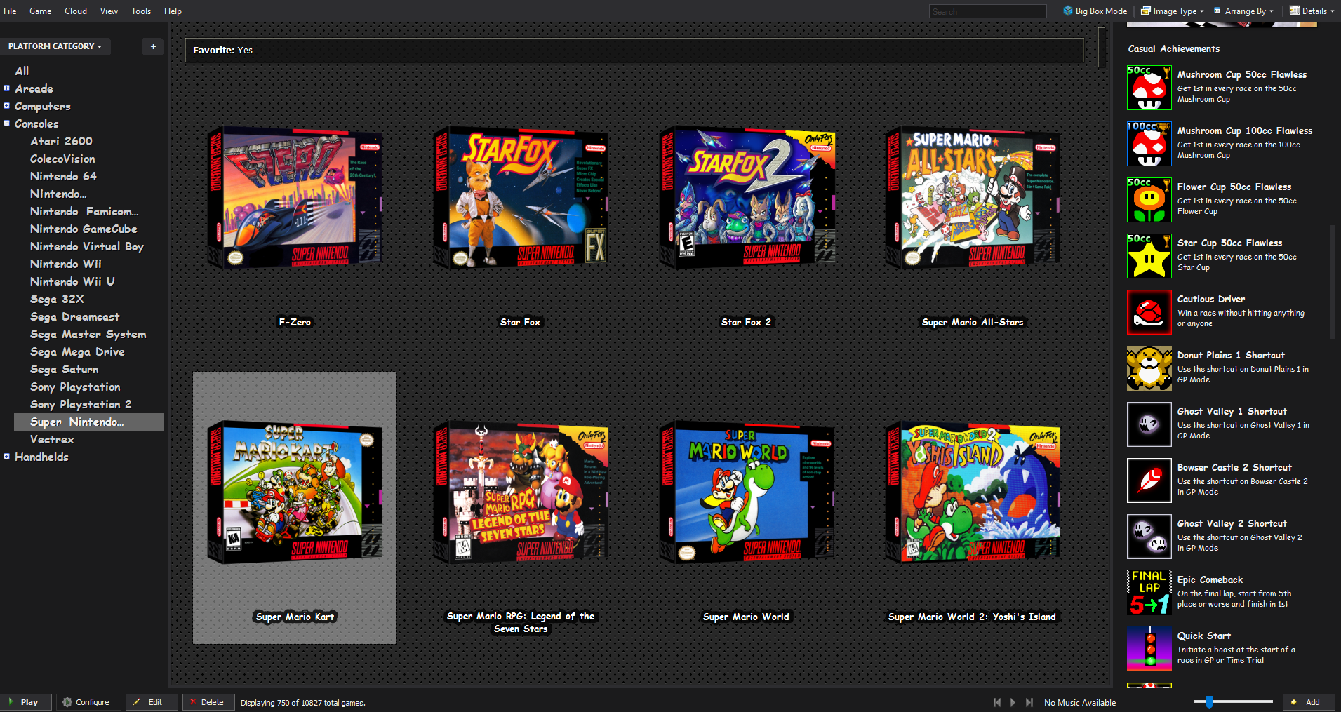Click the Delete button
Image resolution: width=1341 pixels, height=712 pixels.
click(x=208, y=702)
